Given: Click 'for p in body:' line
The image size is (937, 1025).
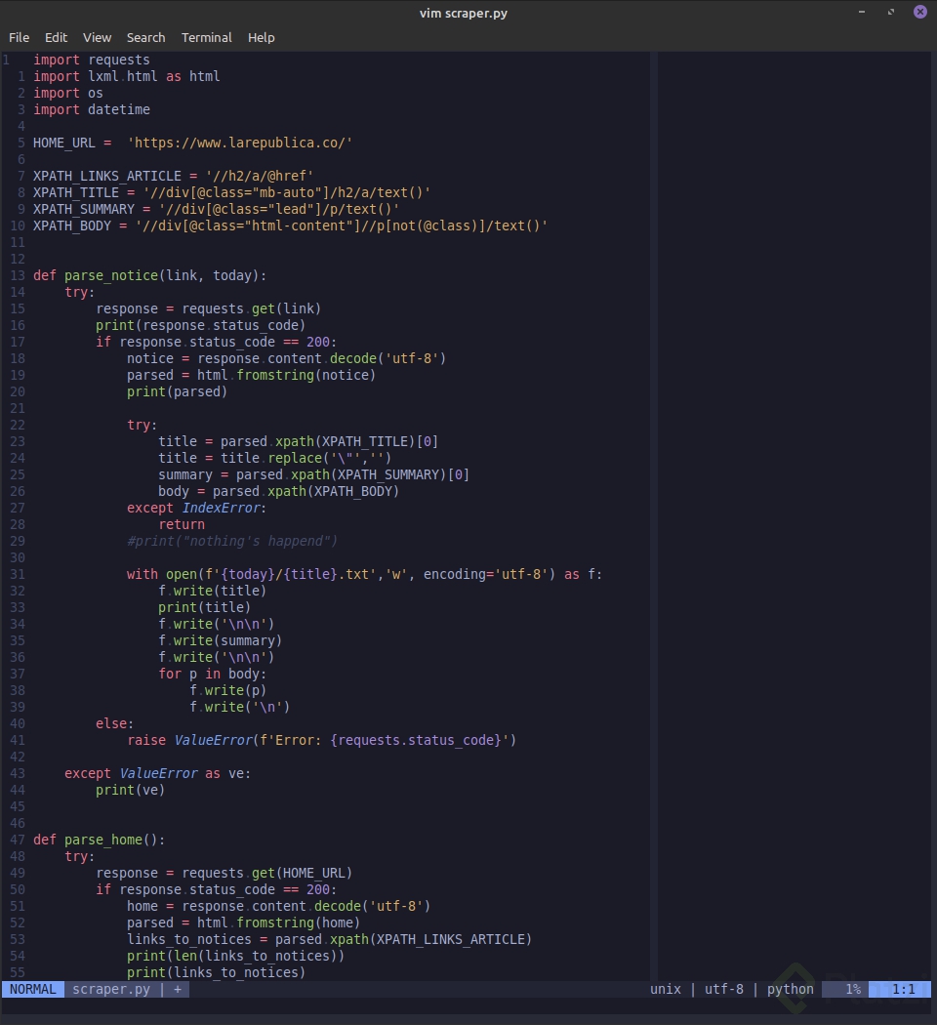Looking at the screenshot, I should [x=213, y=674].
